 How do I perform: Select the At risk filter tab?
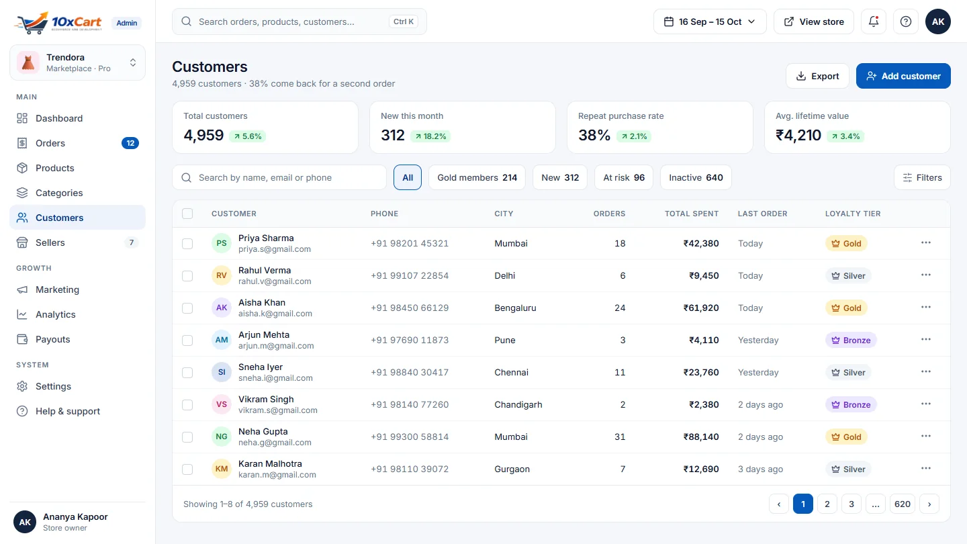click(624, 177)
